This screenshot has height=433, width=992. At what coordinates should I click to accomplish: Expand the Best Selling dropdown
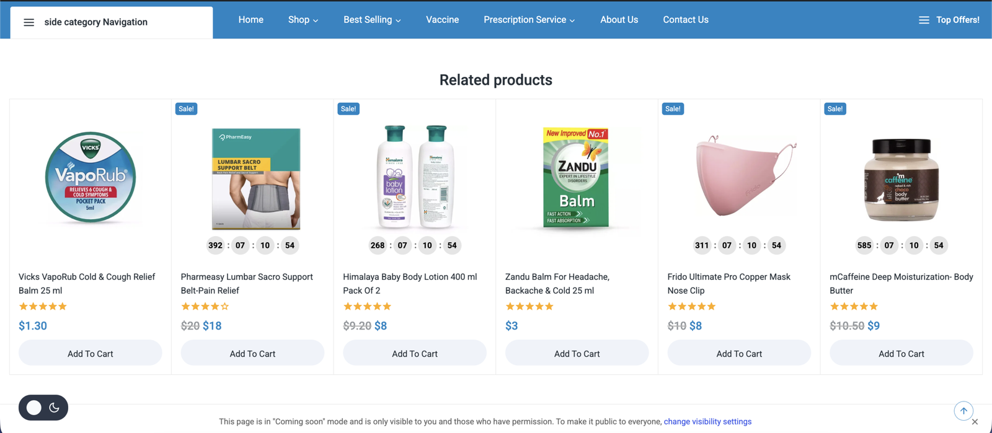[372, 20]
